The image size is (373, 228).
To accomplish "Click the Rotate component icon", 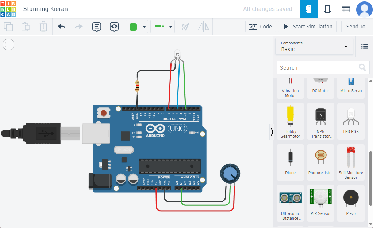I will (x=185, y=27).
